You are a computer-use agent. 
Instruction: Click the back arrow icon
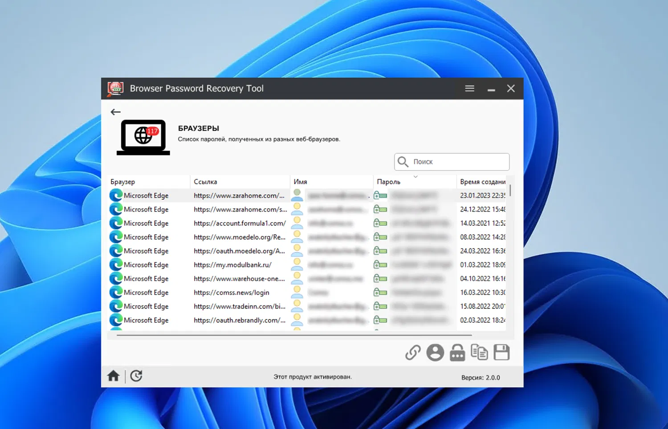pos(115,112)
